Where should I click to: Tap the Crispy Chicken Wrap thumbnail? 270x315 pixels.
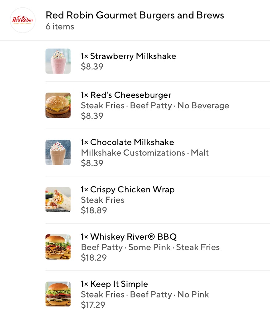[x=58, y=200]
